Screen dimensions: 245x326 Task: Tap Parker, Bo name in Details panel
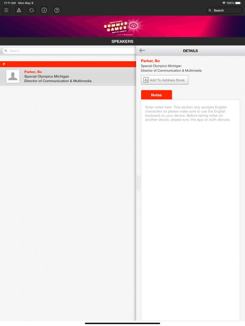coord(150,61)
